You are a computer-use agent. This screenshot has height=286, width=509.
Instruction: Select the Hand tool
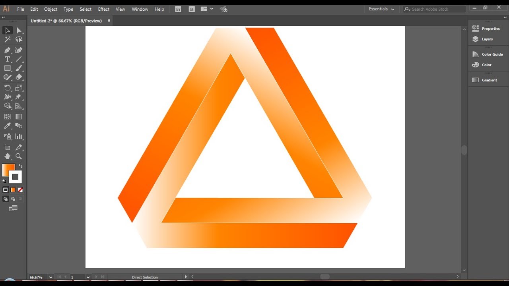7,157
